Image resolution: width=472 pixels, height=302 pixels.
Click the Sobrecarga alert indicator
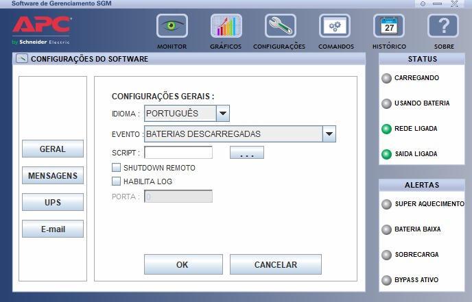pyautogui.click(x=386, y=255)
